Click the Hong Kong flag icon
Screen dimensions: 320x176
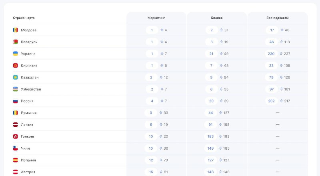point(16,136)
